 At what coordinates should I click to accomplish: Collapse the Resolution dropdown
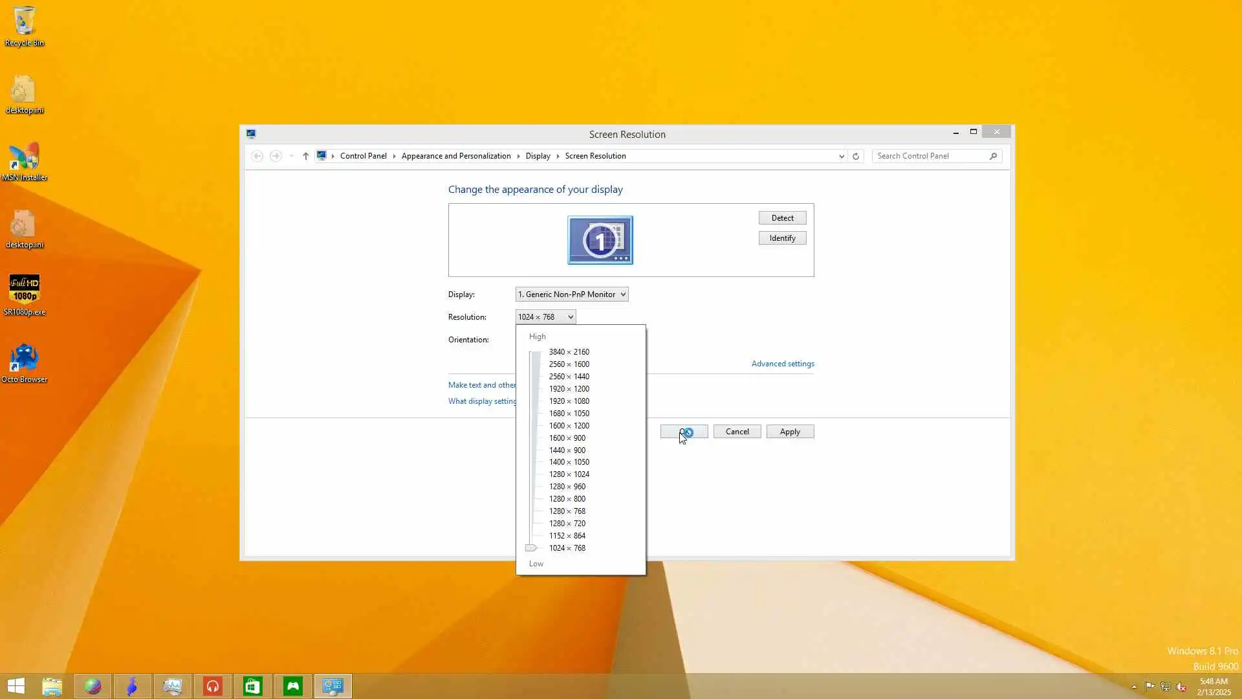click(x=545, y=317)
